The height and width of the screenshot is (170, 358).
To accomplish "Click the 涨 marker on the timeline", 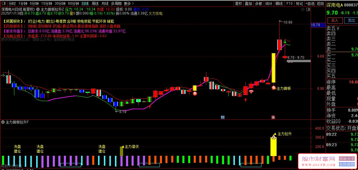I will (273, 117).
